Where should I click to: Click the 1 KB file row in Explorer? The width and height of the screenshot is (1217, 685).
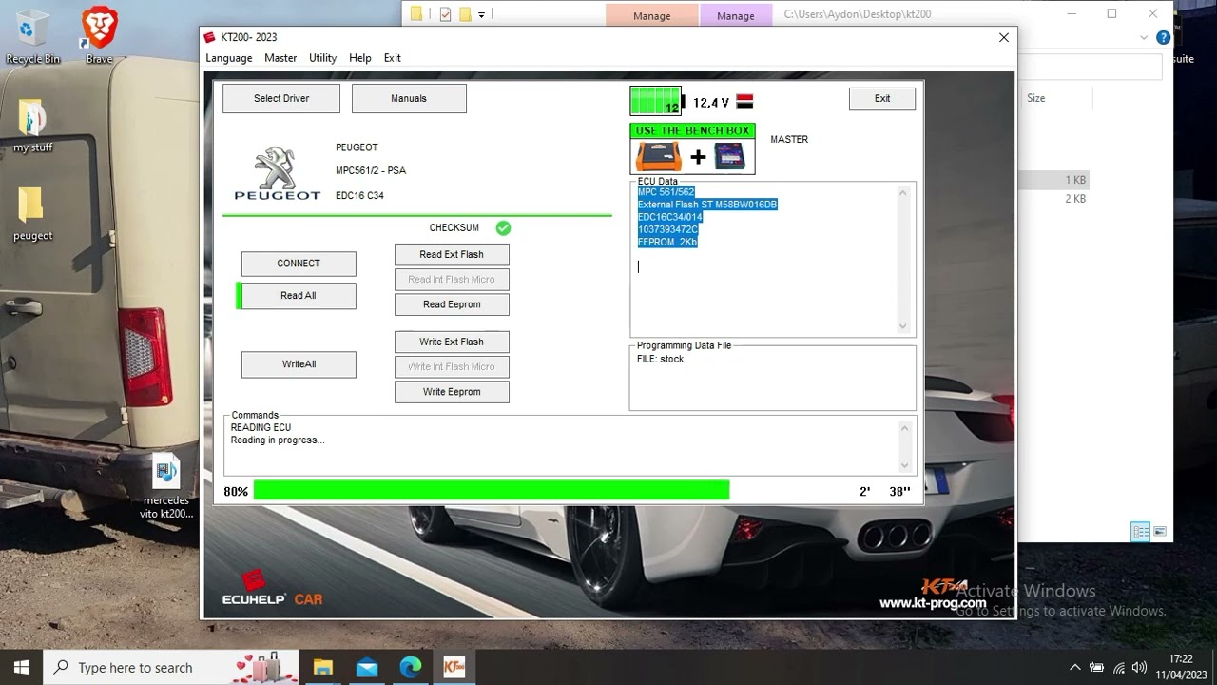pos(1055,180)
